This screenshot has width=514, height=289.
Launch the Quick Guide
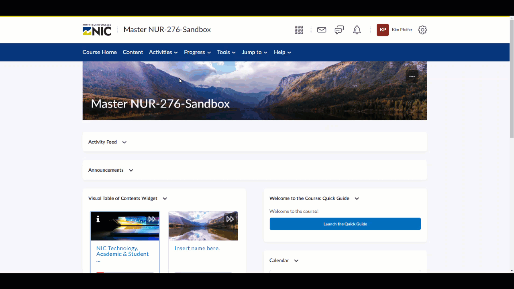click(345, 224)
